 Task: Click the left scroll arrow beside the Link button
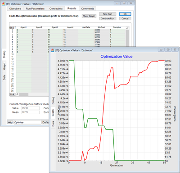coord(17,94)
